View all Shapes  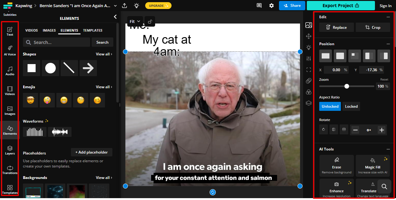point(104,54)
